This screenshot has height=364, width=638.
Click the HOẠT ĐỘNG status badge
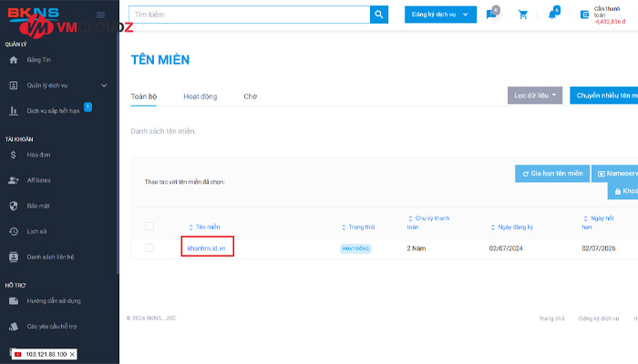click(355, 248)
